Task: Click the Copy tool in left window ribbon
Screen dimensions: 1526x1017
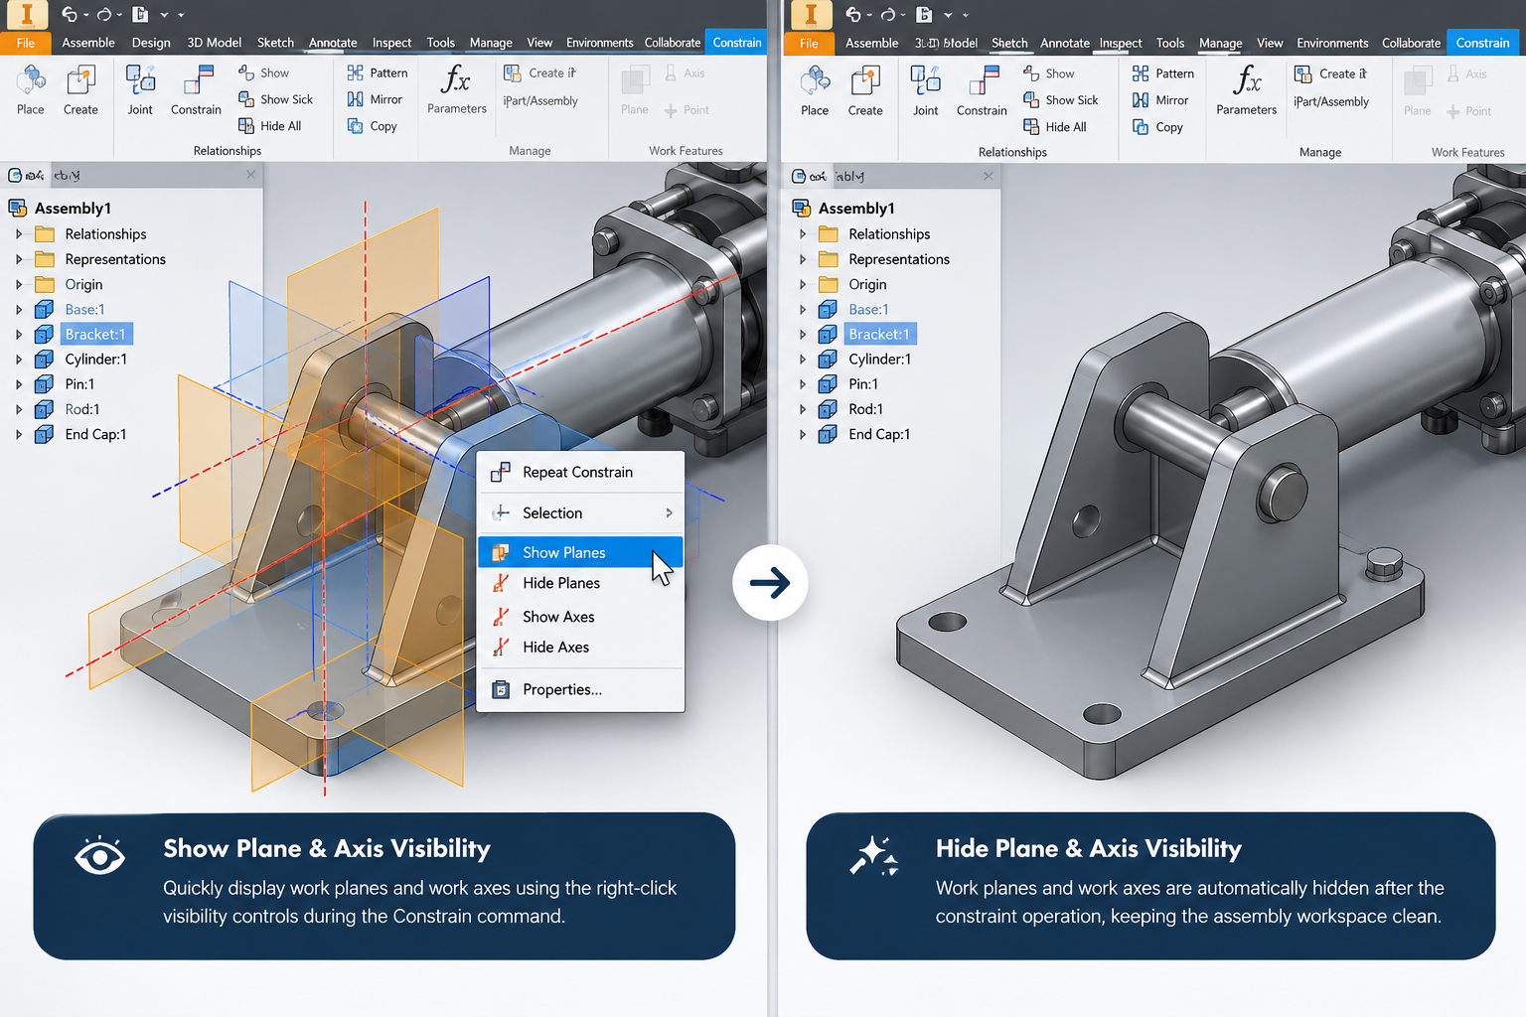Action: [373, 126]
